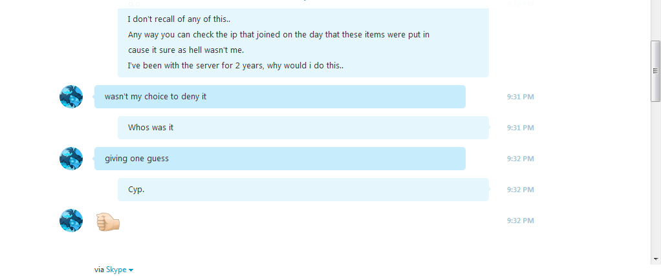Click the 9:32 PM timestamp beside "Cyp."

coord(520,190)
